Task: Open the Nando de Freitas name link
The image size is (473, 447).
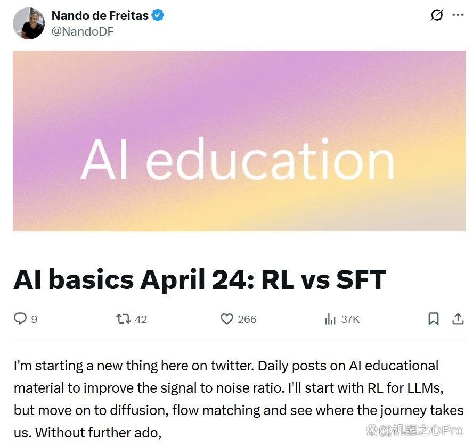Action: point(100,15)
